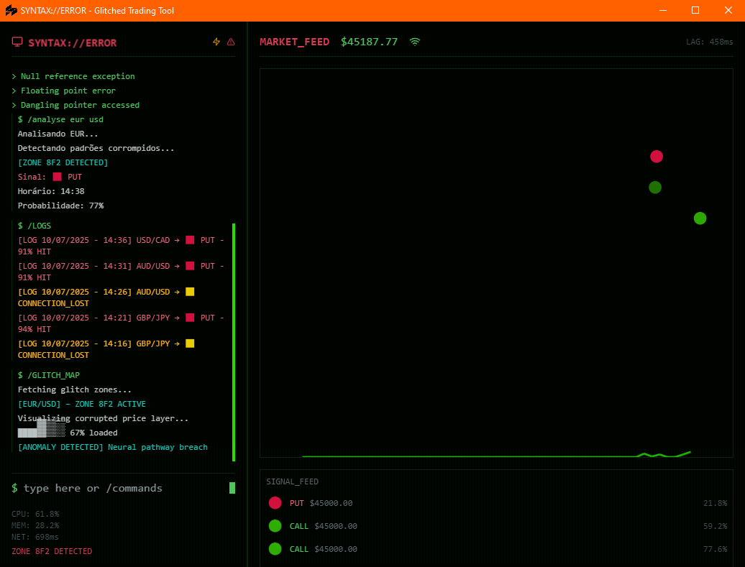Screen dimensions: 745x567
Task: Click the bright green dot on the chart
Action: tap(700, 218)
